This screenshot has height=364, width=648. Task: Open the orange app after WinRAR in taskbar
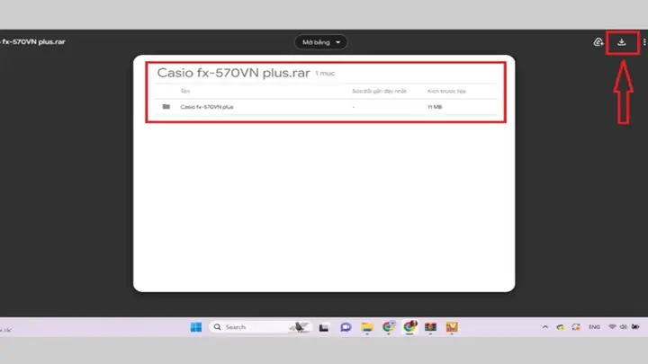pos(452,327)
